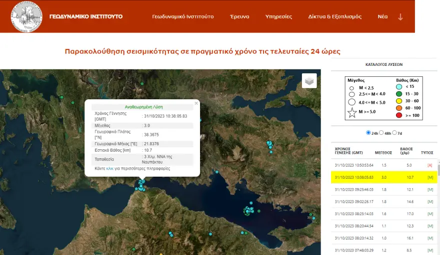Click the Geodynamic Institute logo
The image size is (440, 255).
pos(26,16)
